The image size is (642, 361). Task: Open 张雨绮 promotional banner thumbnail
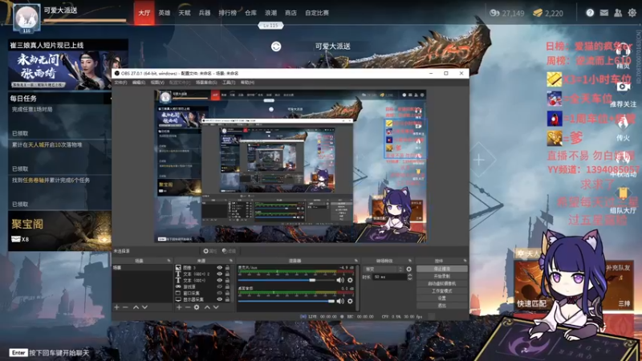click(67, 70)
